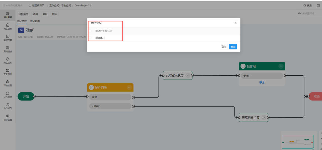Select the 获取积分余额 node
This screenshot has height=150, width=322.
point(254,117)
